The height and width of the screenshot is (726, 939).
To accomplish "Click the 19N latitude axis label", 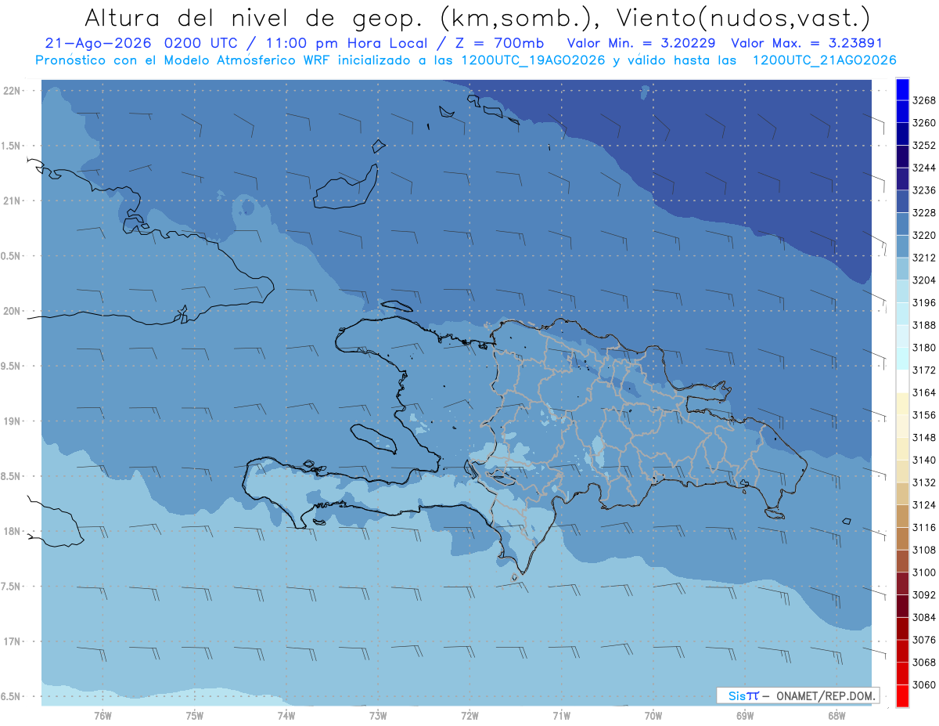I will click(x=12, y=421).
